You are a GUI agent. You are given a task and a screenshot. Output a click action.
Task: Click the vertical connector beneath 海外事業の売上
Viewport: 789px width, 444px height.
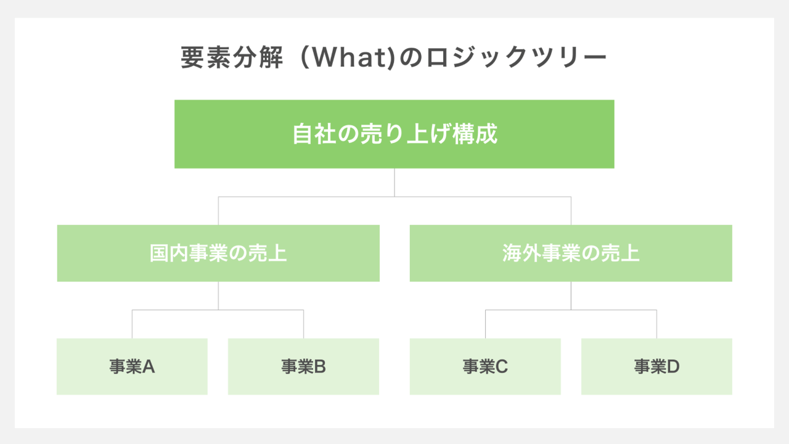coord(571,295)
